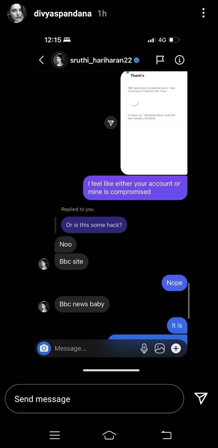Tap the flag icon in chat header
This screenshot has height=448, width=218.
point(160,60)
